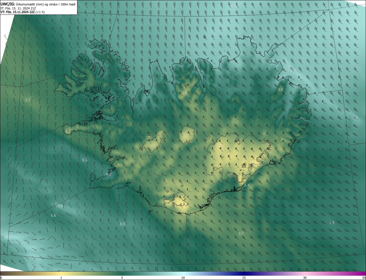Click the 30 tick on the color scale
Screen dimensions: 366x280
(x=305, y=278)
